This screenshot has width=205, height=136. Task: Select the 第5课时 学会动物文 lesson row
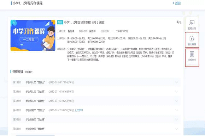[x=96, y=119]
